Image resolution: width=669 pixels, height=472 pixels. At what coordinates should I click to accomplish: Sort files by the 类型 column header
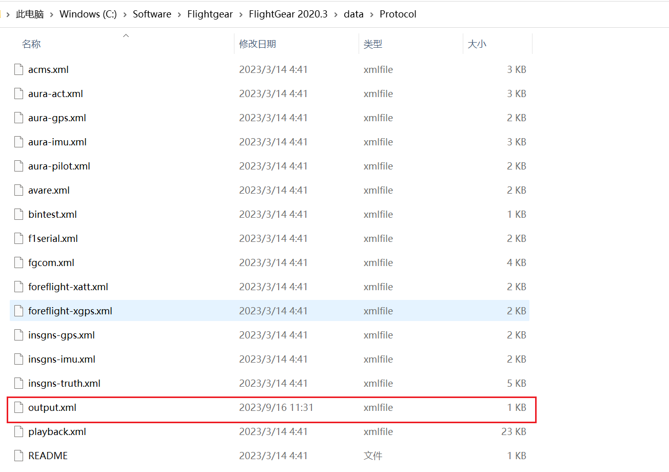click(x=373, y=44)
